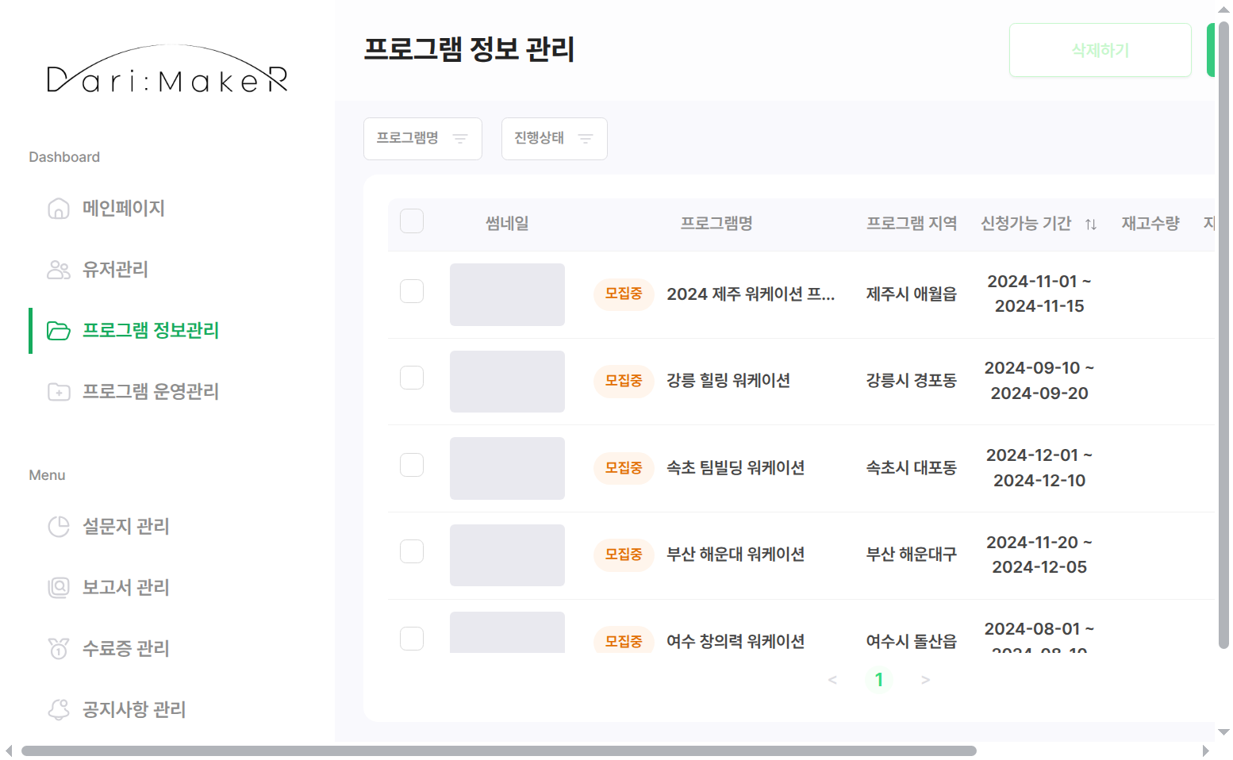Click the thumbnail of 여수 창의력 워케이션
This screenshot has width=1233, height=760.
point(507,632)
